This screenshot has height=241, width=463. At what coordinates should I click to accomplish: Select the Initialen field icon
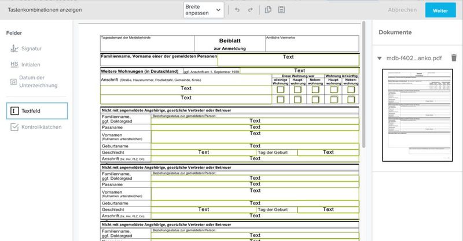[14, 64]
